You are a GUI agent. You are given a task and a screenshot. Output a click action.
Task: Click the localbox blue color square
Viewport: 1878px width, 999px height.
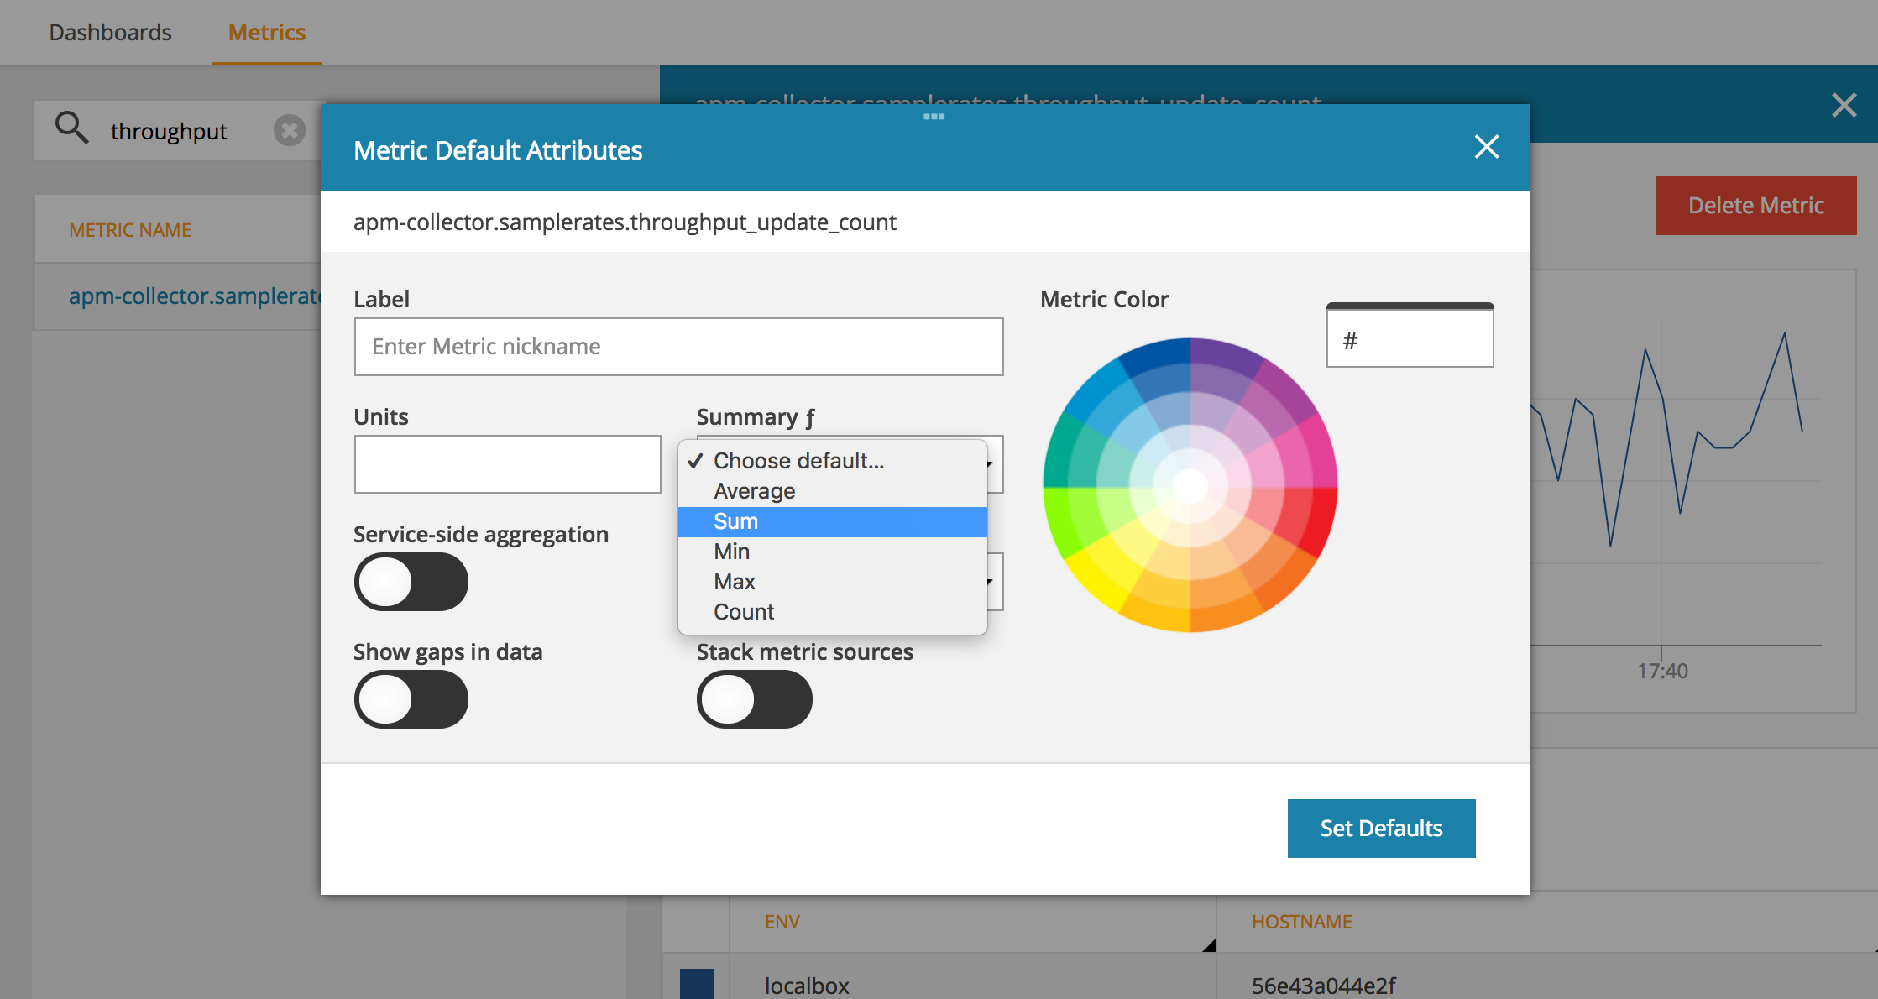click(696, 983)
